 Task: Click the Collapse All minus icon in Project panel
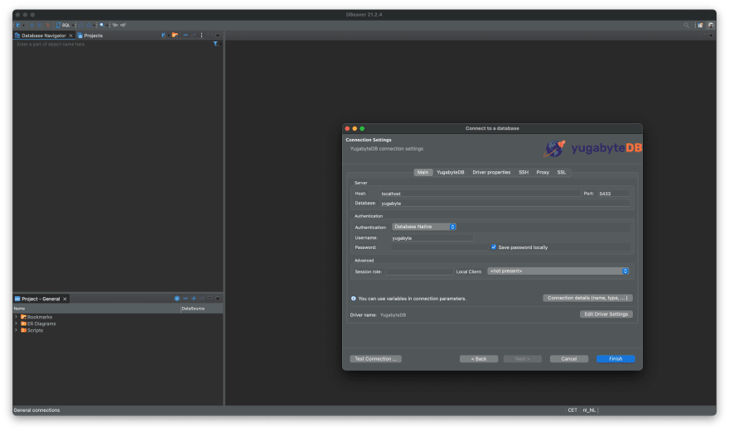pos(186,299)
